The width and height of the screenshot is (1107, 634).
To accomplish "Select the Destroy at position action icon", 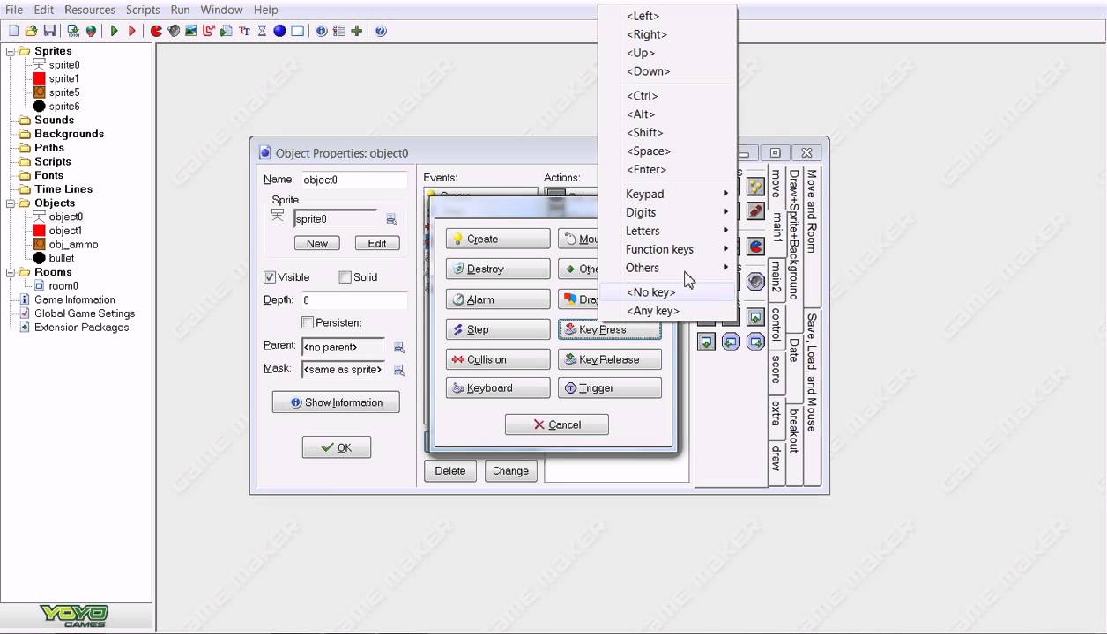I will click(755, 211).
